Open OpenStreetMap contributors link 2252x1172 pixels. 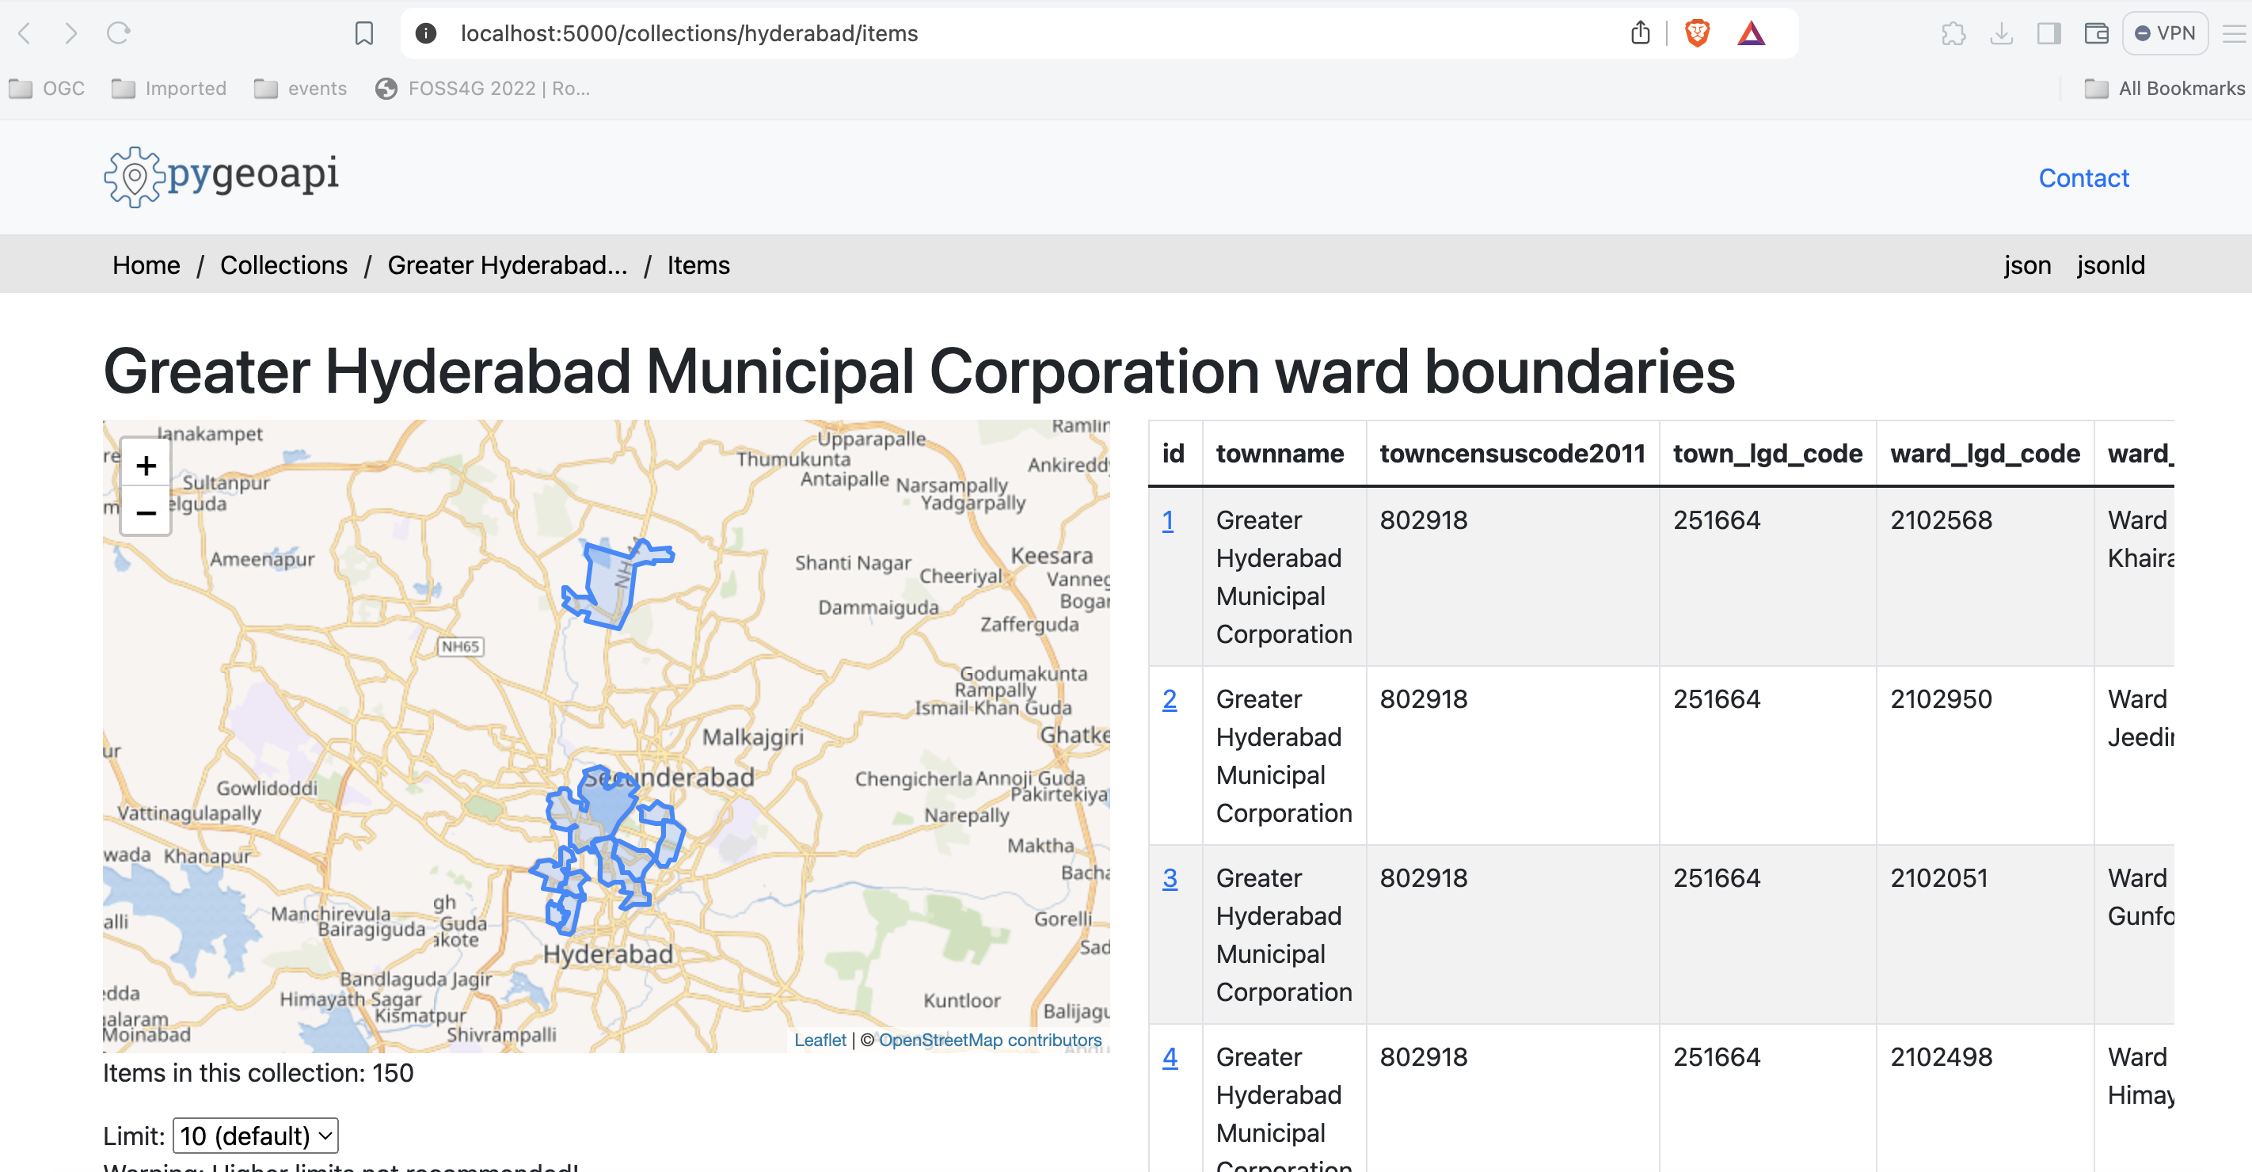point(990,1040)
